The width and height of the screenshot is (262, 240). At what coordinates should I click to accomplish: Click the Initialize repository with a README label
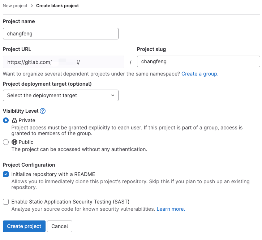pos(53,174)
